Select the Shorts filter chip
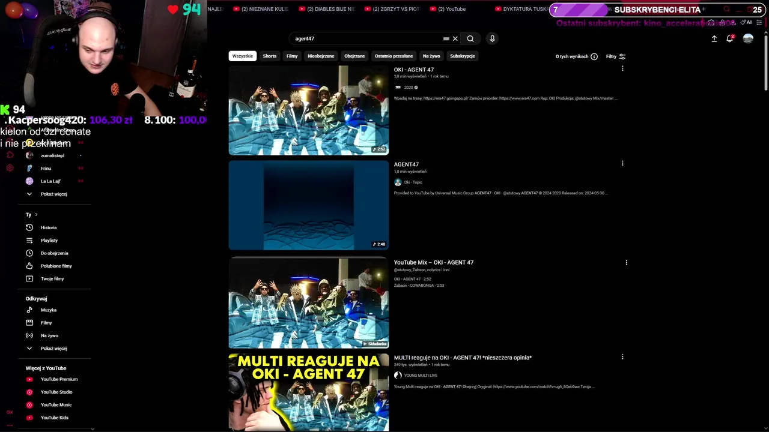This screenshot has width=769, height=432. coord(270,56)
